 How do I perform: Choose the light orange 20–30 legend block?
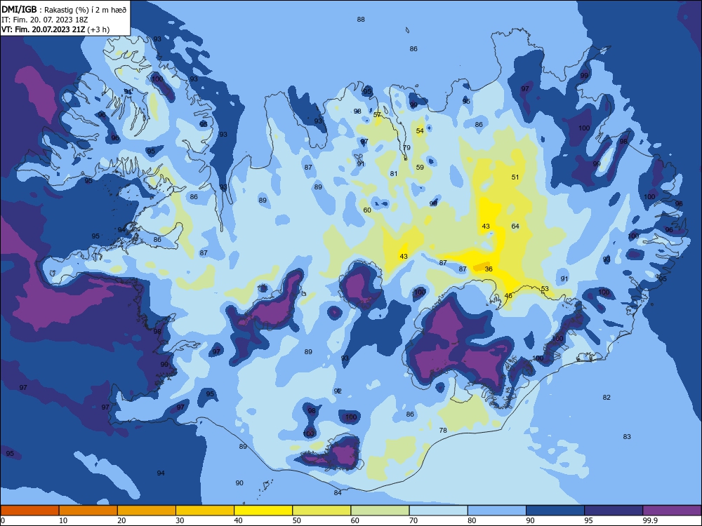click(147, 511)
